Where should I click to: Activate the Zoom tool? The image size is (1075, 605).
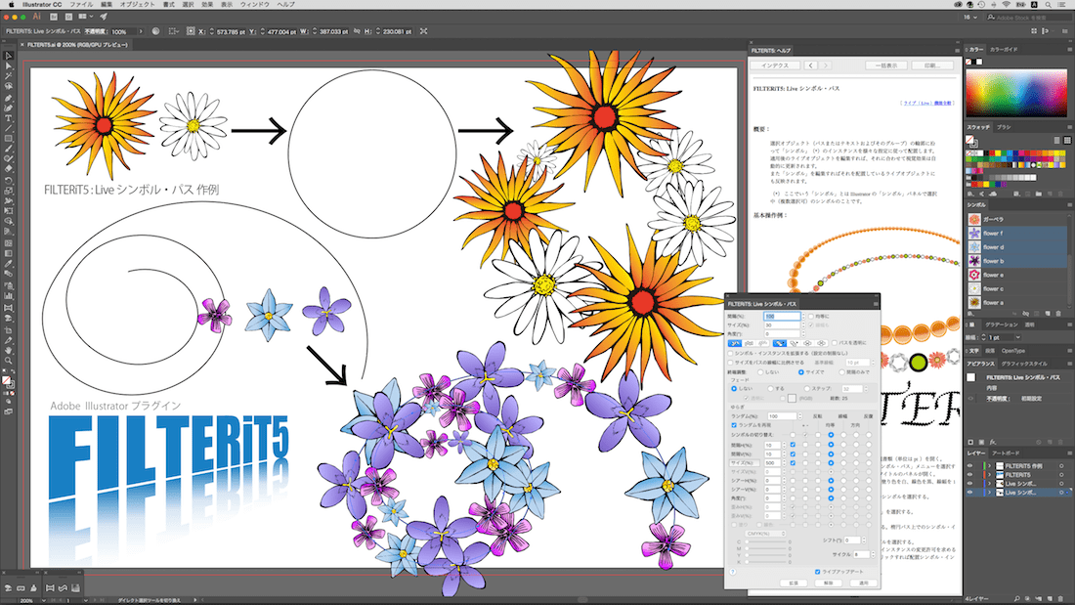(8, 361)
